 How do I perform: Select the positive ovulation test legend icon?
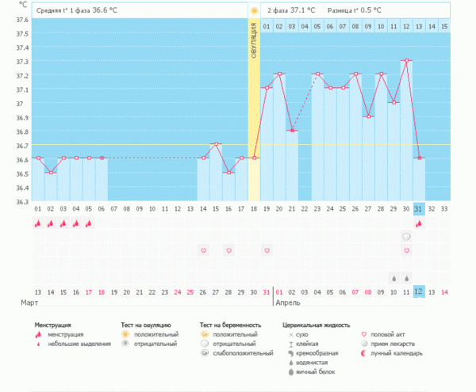(125, 334)
